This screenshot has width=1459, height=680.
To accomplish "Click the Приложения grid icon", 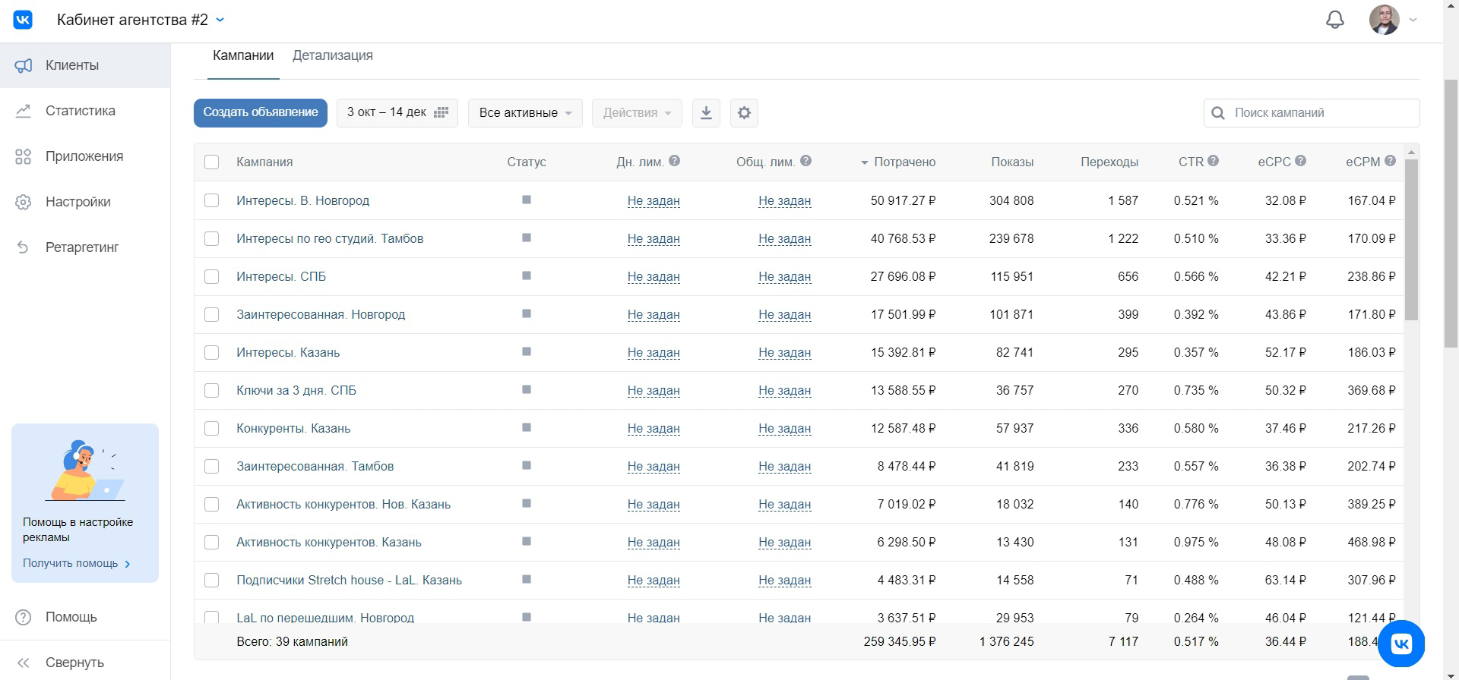I will click(x=24, y=156).
